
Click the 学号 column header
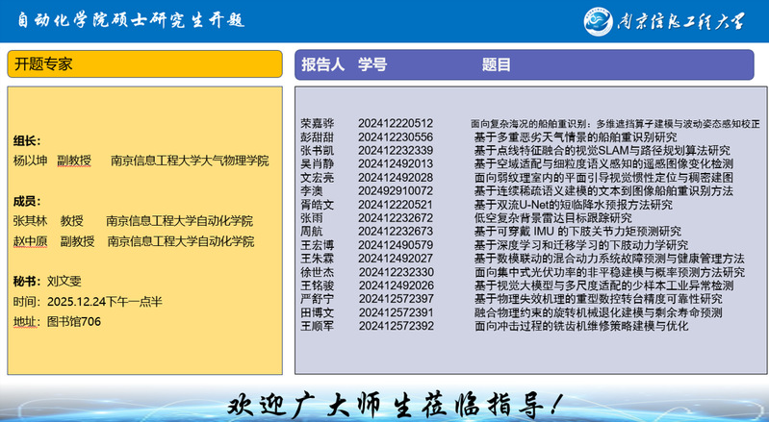(372, 64)
